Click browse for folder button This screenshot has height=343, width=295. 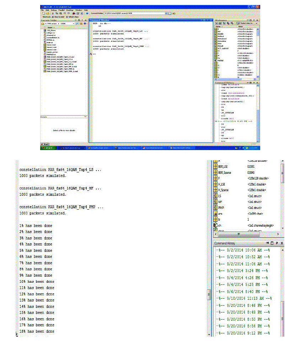(x=170, y=13)
